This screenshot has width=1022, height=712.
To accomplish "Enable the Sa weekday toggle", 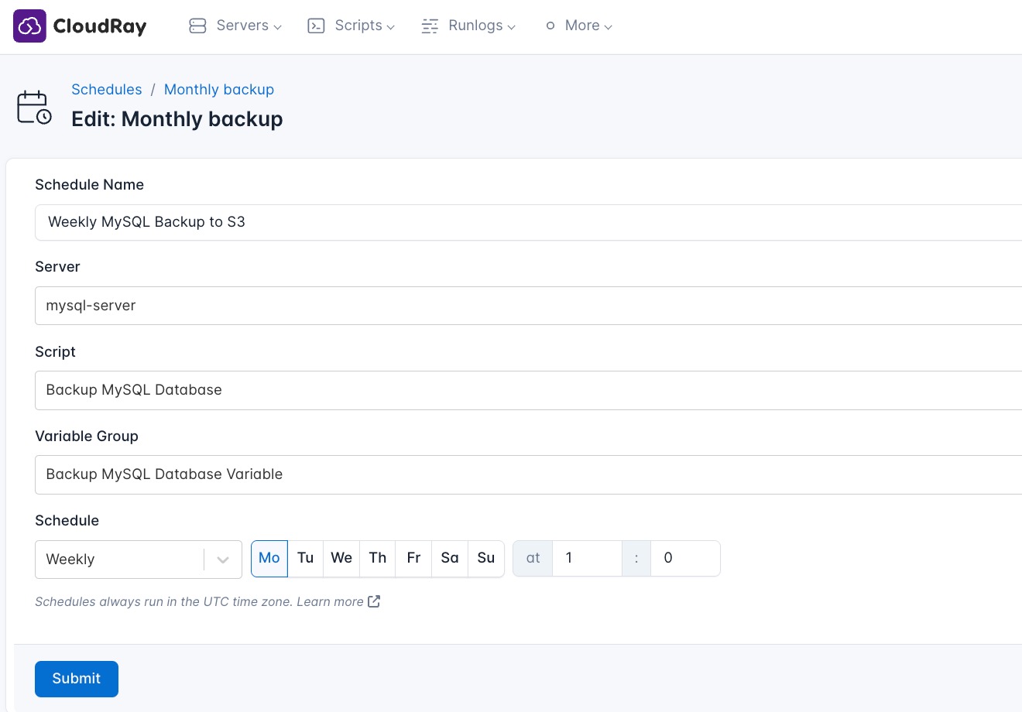I will point(449,558).
